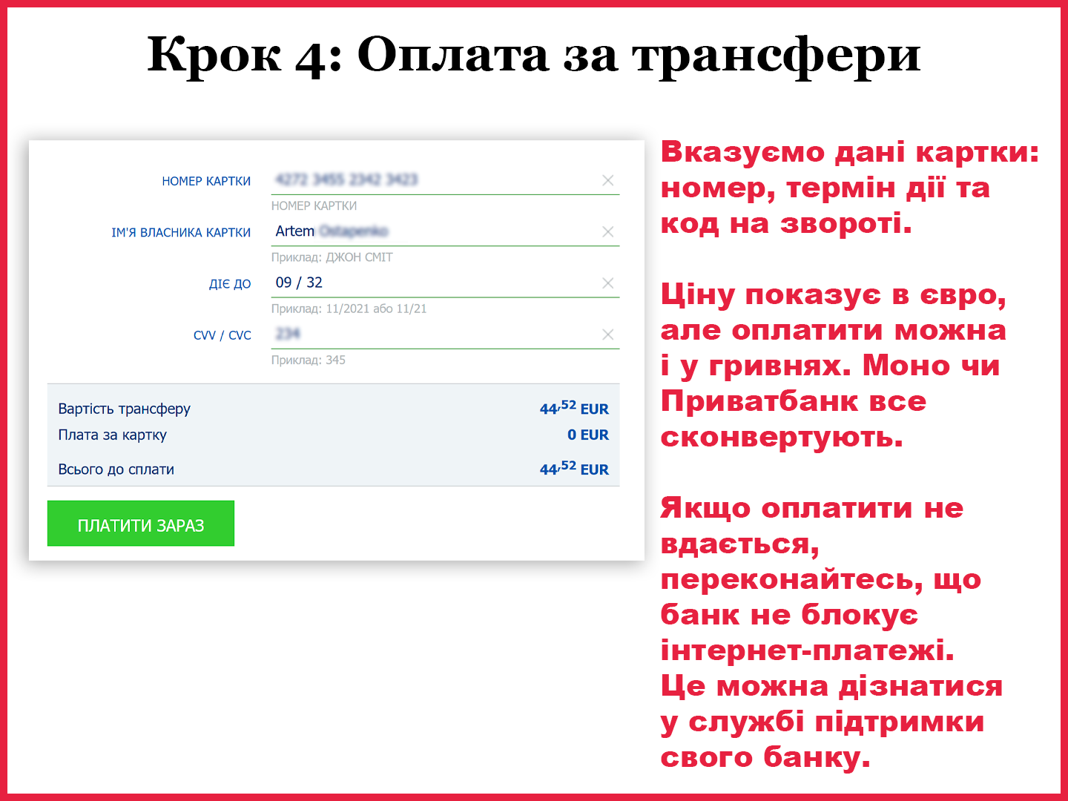Click the hint Приклад: 11/2021 або 11/21

[x=349, y=309]
